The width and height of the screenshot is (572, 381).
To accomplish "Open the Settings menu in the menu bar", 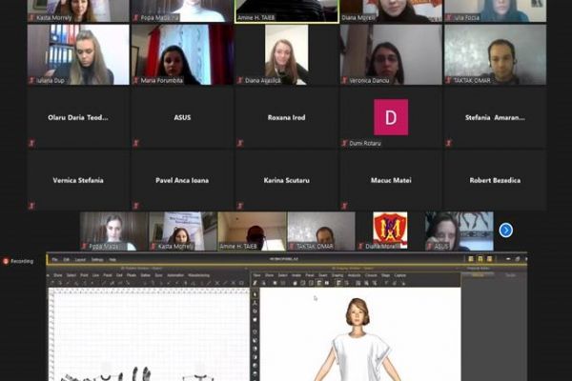I will 96,259.
